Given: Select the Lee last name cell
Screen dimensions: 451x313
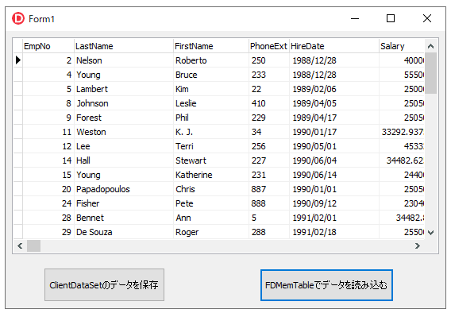Looking at the screenshot, I should click(x=124, y=146).
